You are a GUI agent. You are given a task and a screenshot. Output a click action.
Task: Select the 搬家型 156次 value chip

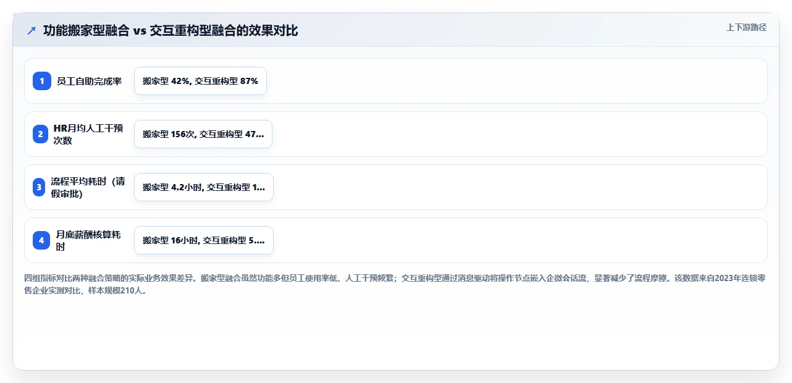[x=203, y=134]
